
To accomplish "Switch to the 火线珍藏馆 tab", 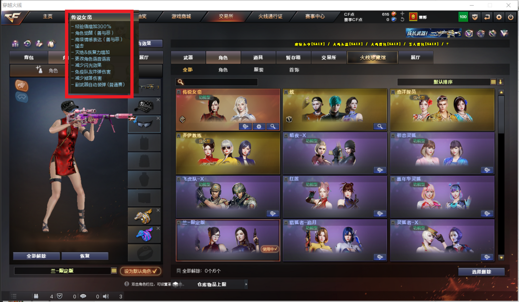I will (372, 58).
